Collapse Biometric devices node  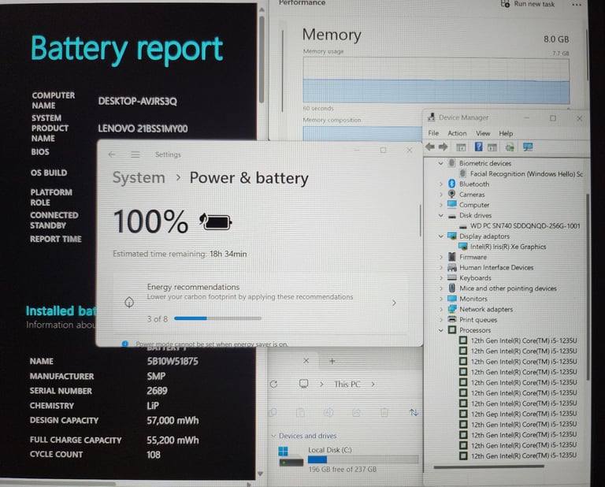point(440,163)
